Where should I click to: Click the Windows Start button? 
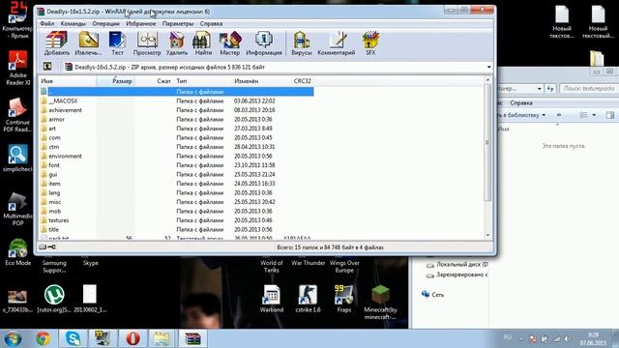pyautogui.click(x=13, y=339)
